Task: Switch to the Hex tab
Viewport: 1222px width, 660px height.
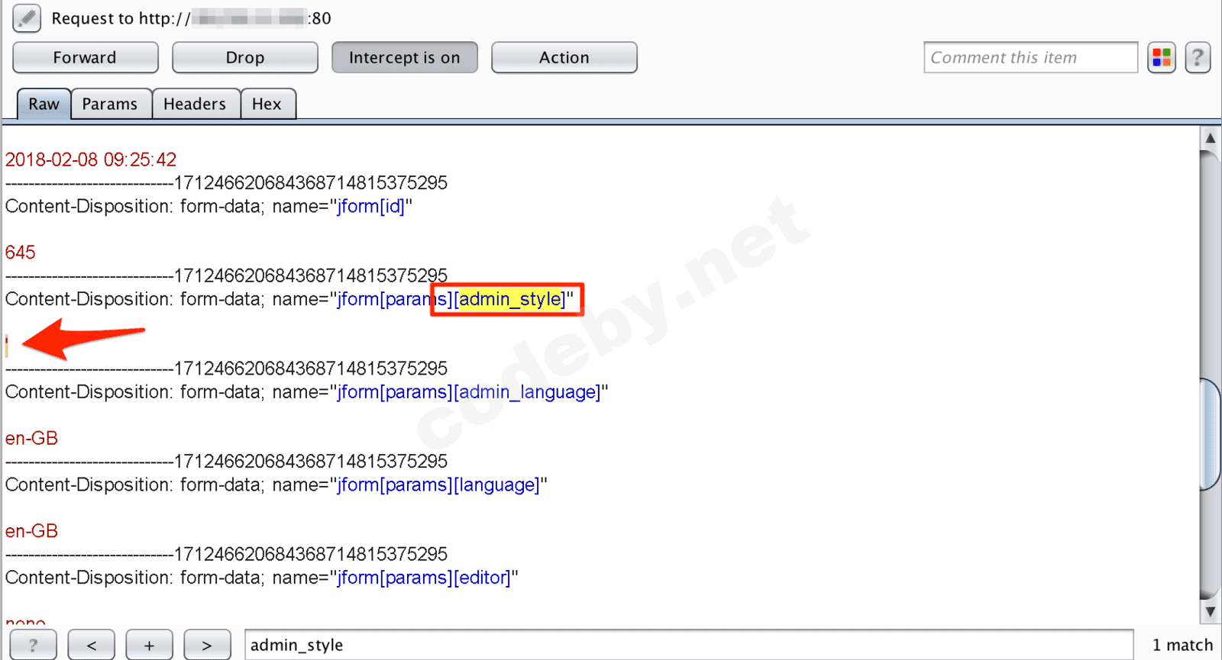Action: (x=267, y=104)
